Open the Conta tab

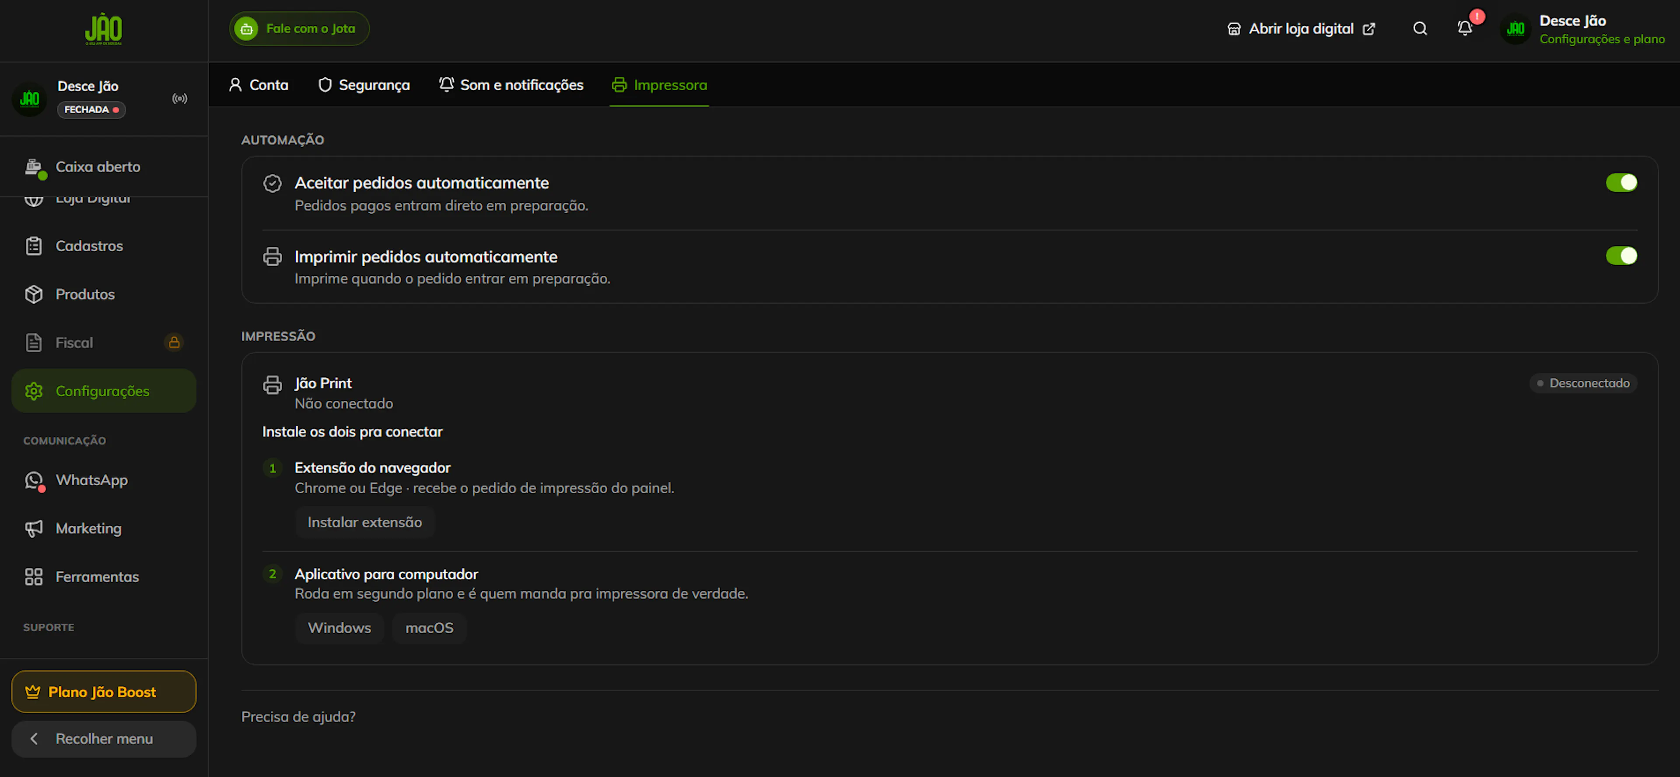258,85
